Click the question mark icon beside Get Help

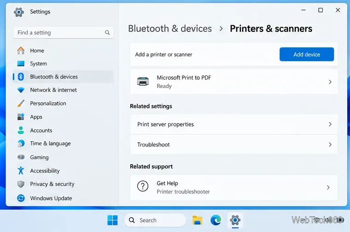click(143, 186)
